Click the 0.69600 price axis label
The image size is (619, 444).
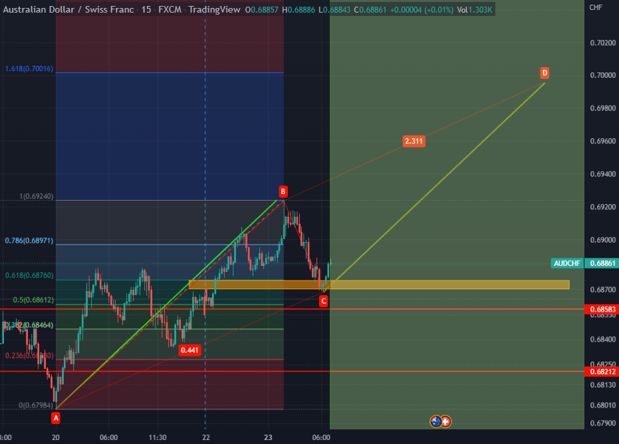[x=603, y=142]
